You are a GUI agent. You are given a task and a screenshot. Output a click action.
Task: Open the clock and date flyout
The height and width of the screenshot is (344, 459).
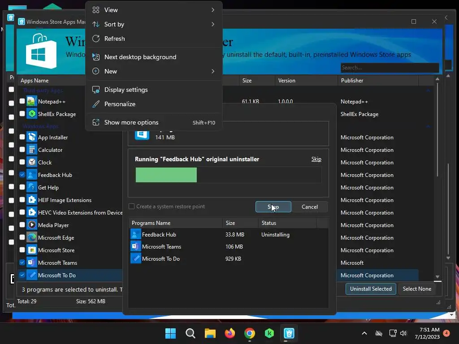(427, 333)
